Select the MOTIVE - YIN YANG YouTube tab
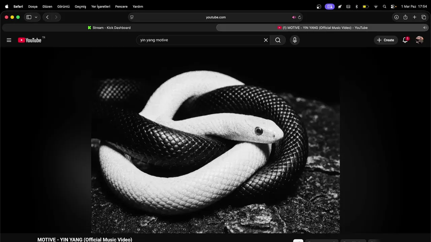 (x=322, y=28)
